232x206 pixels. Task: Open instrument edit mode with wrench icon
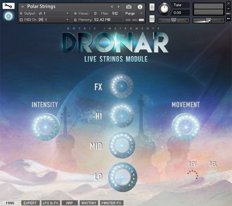coord(8,6)
